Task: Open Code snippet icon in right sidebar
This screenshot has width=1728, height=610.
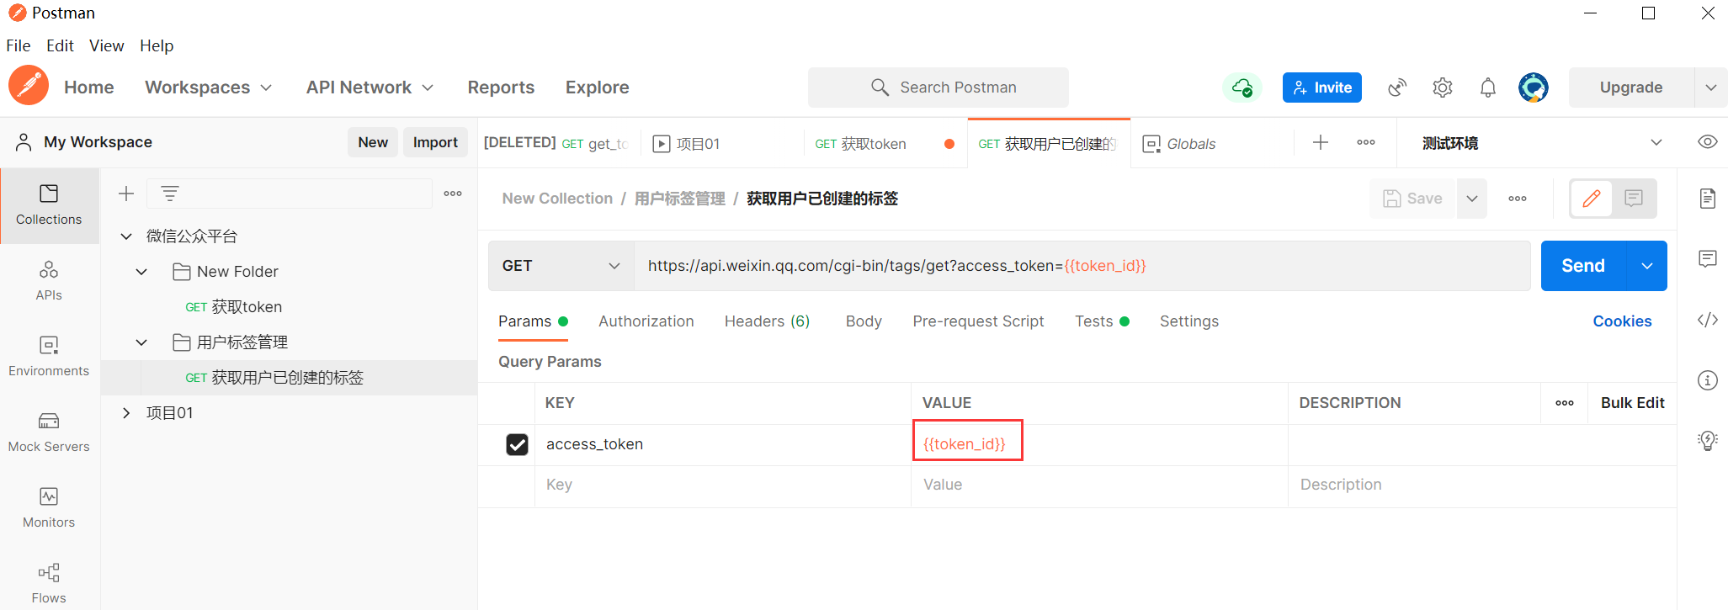Action: [x=1708, y=320]
